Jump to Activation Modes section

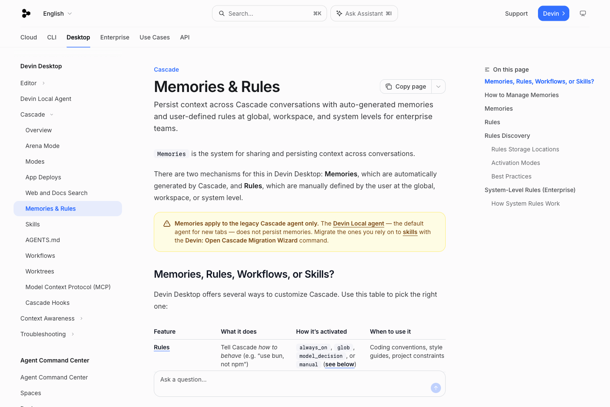516,163
